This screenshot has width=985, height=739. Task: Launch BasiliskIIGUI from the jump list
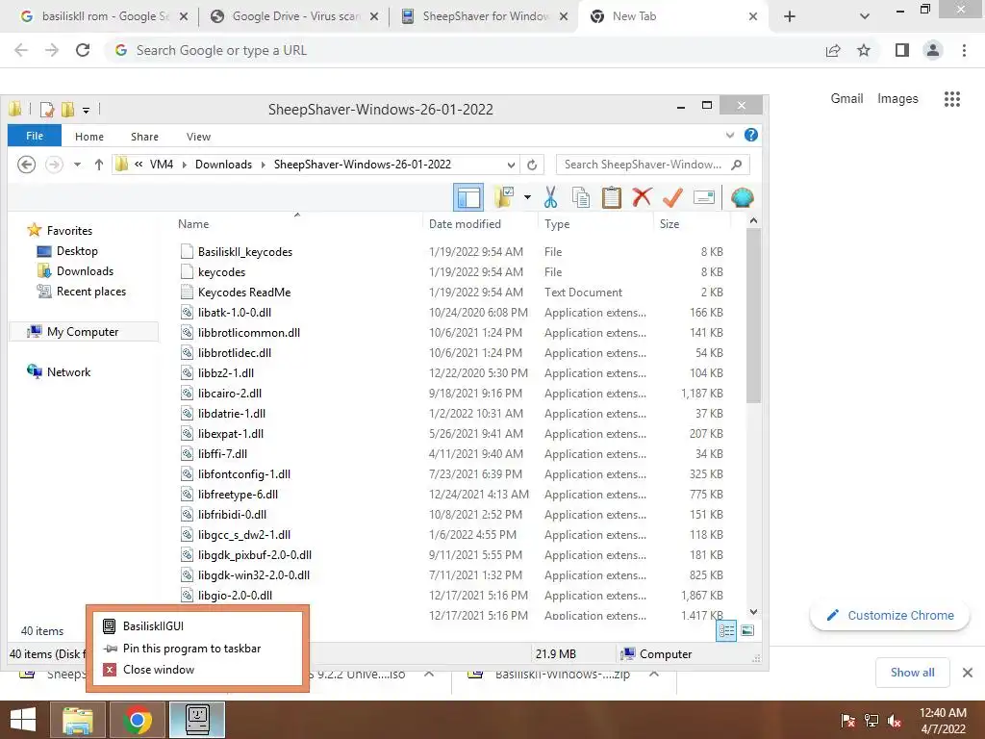(x=153, y=625)
